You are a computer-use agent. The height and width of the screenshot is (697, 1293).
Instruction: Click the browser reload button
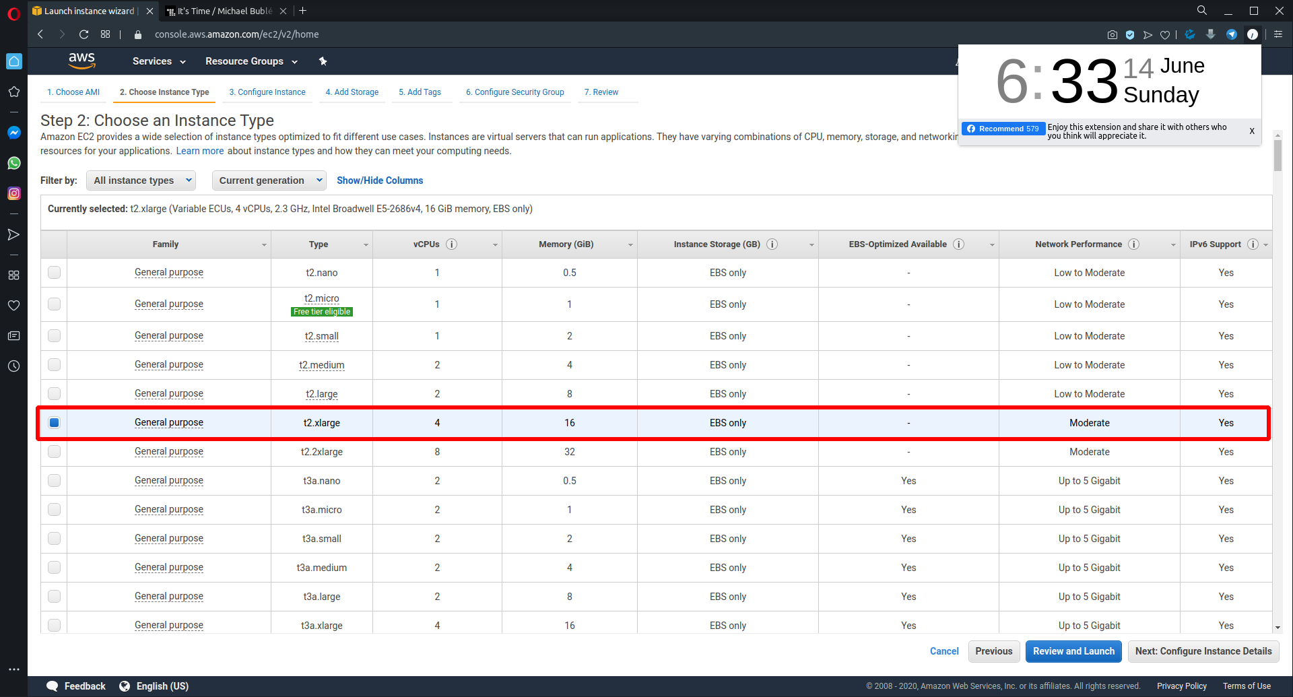click(x=84, y=34)
